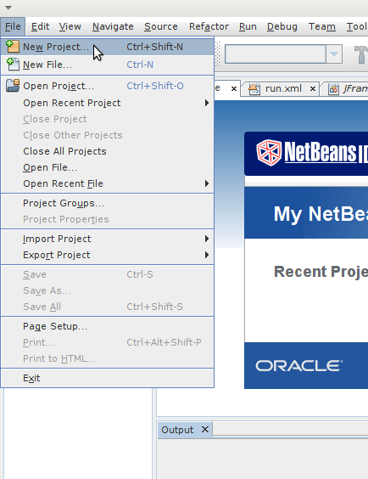This screenshot has height=479, width=368.
Task: Select Open Recent File entry
Action: coord(108,183)
